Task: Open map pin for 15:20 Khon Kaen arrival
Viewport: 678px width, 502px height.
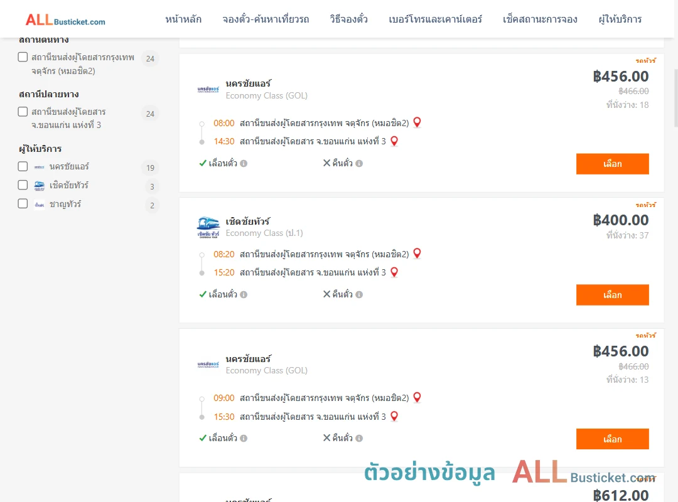Action: click(x=394, y=272)
